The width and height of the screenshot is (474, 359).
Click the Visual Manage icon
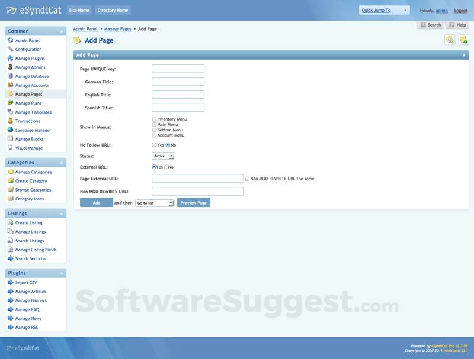pyautogui.click(x=10, y=148)
